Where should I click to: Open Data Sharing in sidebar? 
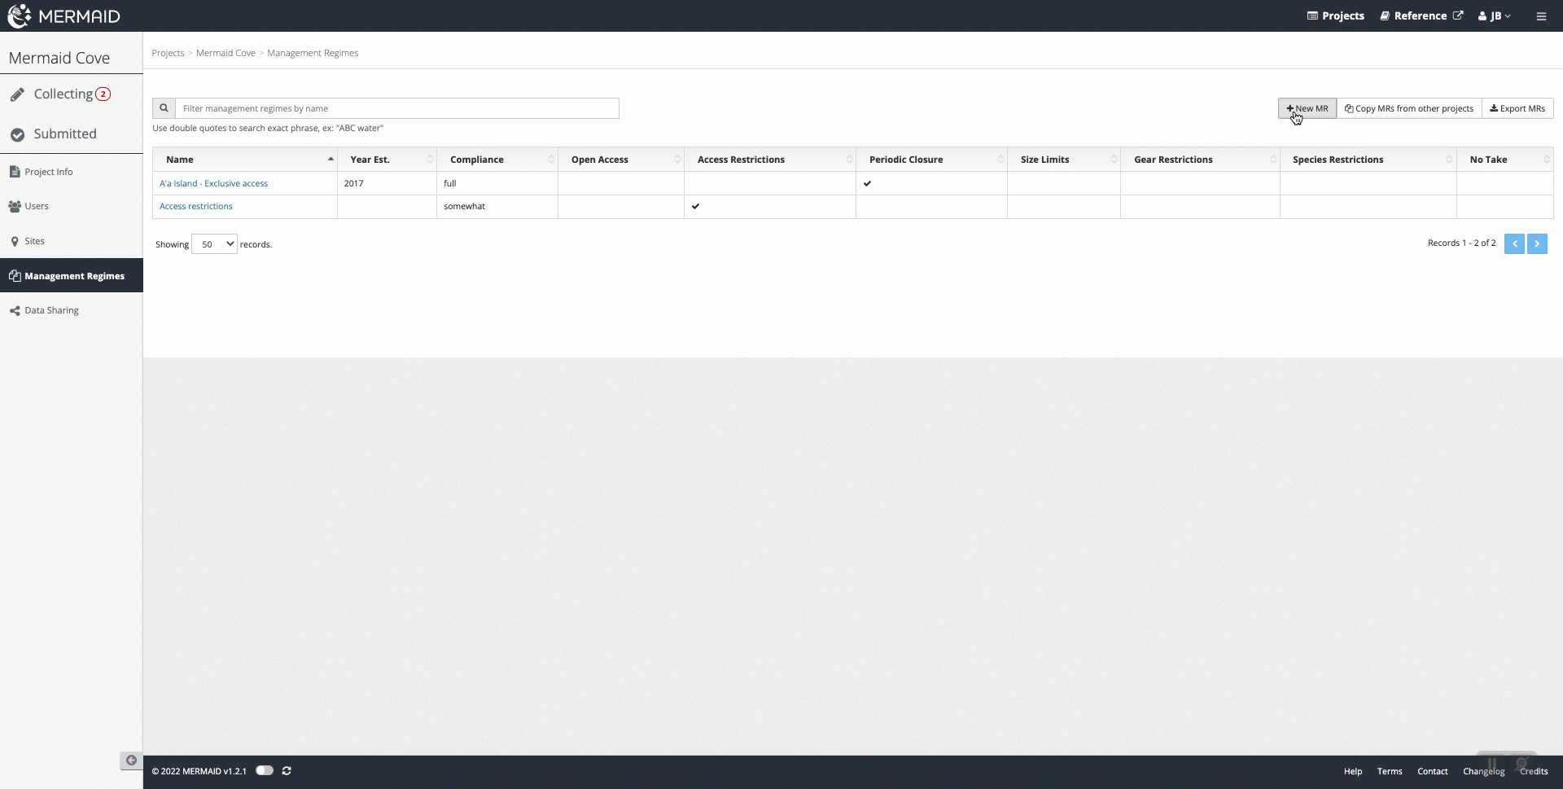coord(51,311)
